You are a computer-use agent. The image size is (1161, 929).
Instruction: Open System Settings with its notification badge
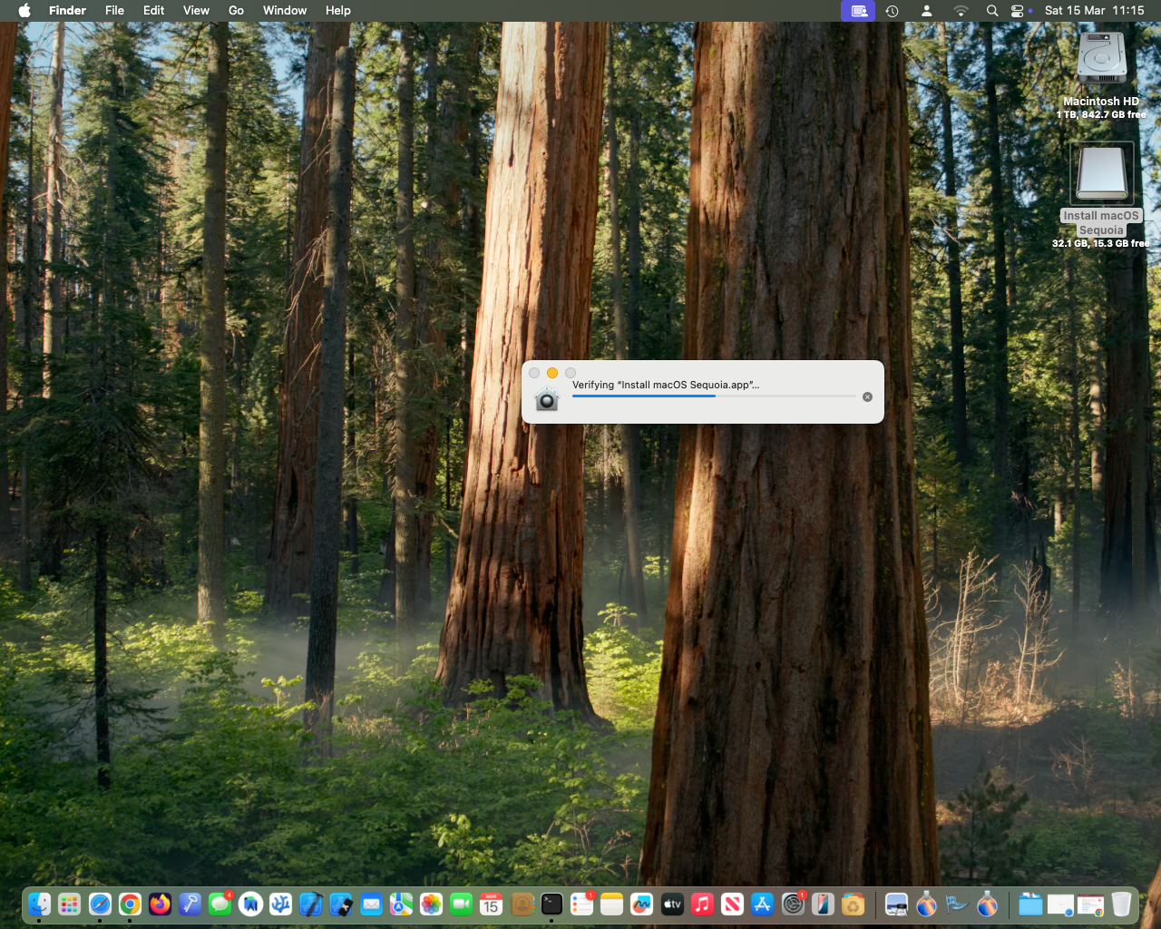point(793,904)
